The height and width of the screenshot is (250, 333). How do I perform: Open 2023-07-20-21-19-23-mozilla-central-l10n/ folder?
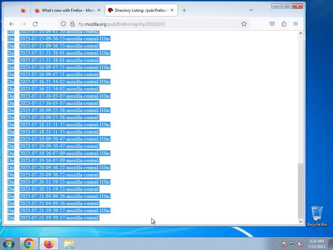[x=65, y=182]
